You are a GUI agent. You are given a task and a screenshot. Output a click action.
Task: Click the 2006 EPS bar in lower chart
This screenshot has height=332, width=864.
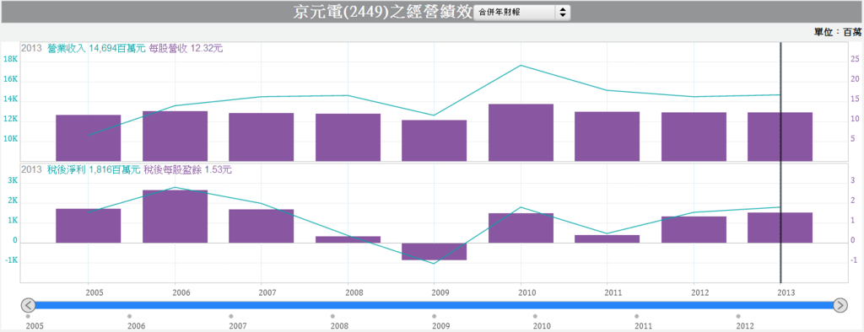(175, 217)
